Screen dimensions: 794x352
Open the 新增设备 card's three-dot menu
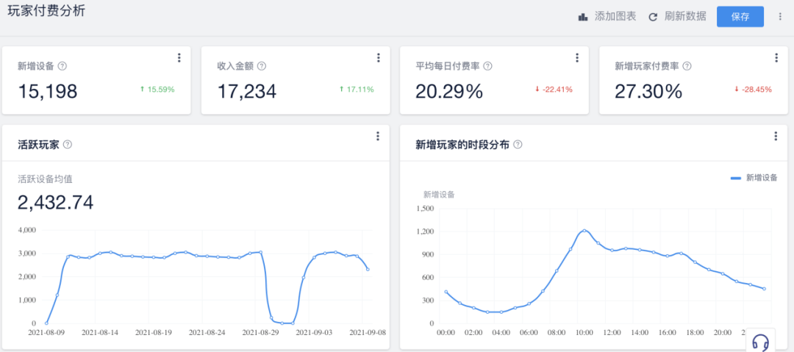[179, 58]
